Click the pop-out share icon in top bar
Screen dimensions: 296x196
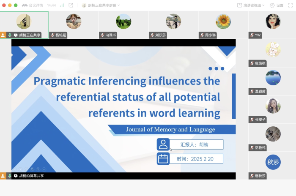point(71,5)
